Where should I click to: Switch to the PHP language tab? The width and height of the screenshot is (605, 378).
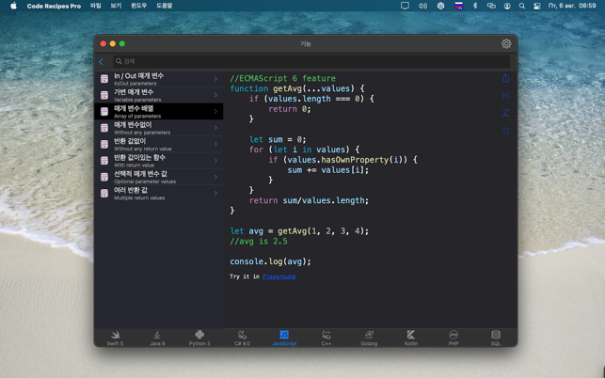click(454, 338)
